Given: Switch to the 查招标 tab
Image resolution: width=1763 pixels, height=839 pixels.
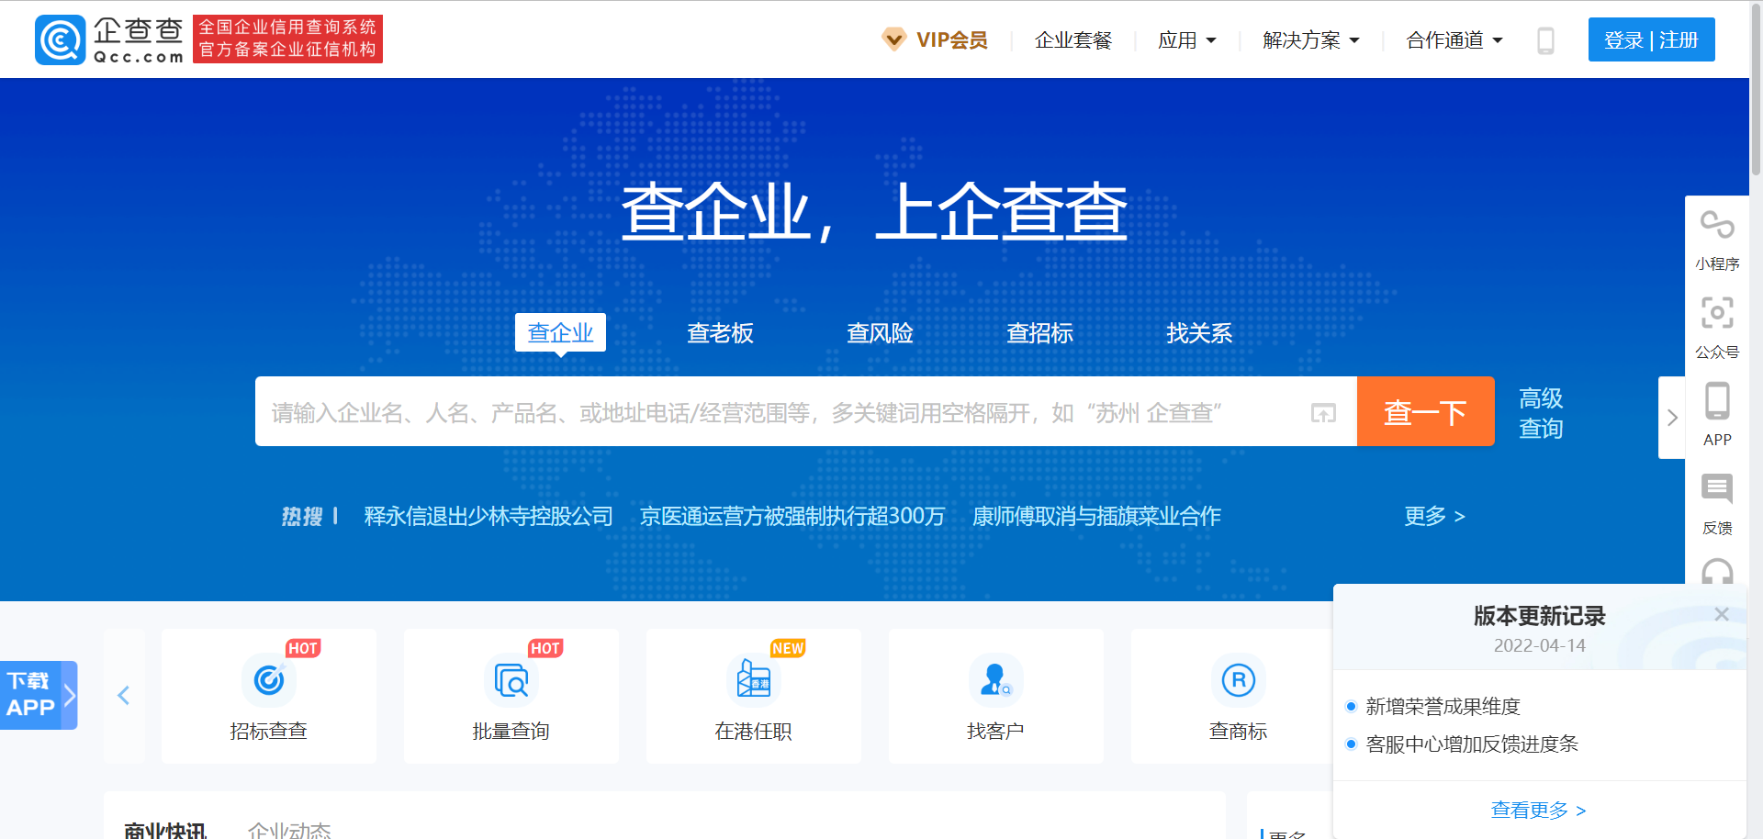Looking at the screenshot, I should 1039,333.
